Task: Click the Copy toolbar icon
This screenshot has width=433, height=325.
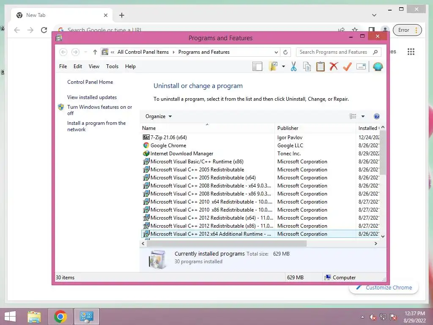Action: [x=307, y=66]
